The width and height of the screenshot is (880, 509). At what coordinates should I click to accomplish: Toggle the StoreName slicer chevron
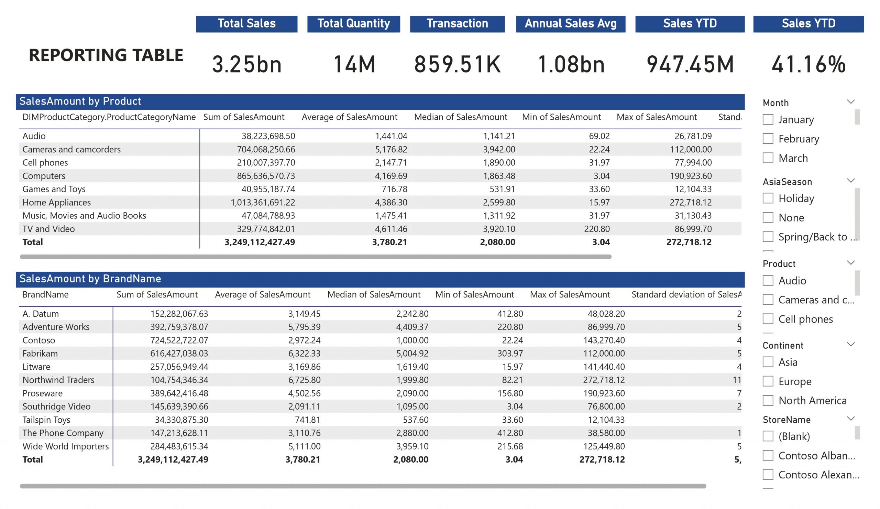click(851, 419)
